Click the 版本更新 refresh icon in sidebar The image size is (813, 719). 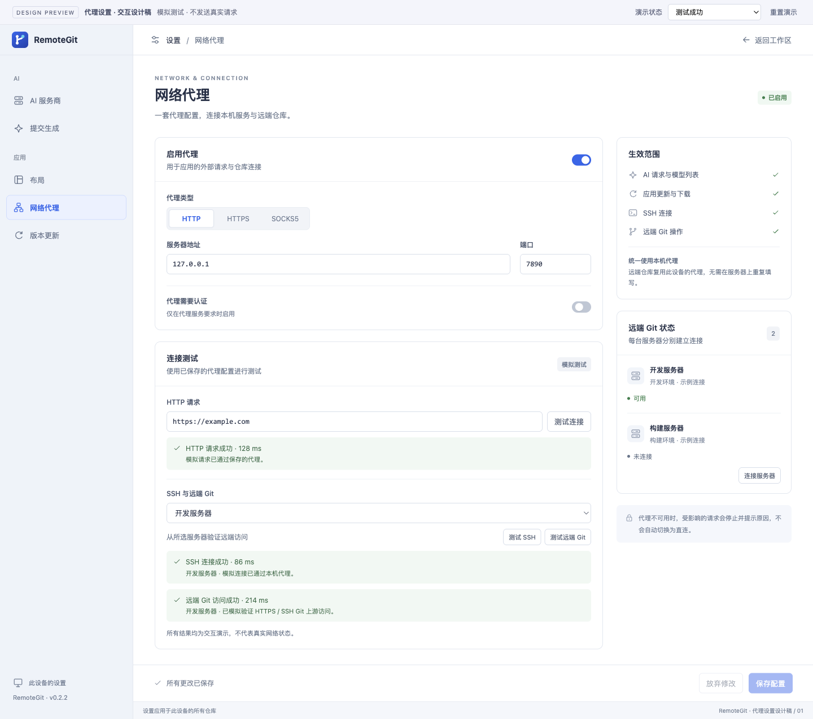tap(19, 235)
